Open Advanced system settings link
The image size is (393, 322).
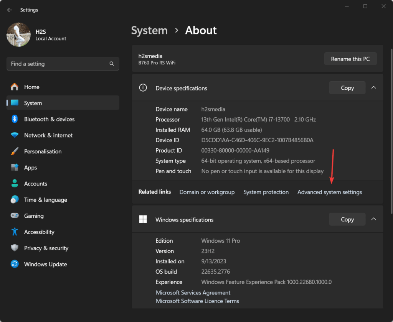[x=329, y=192]
